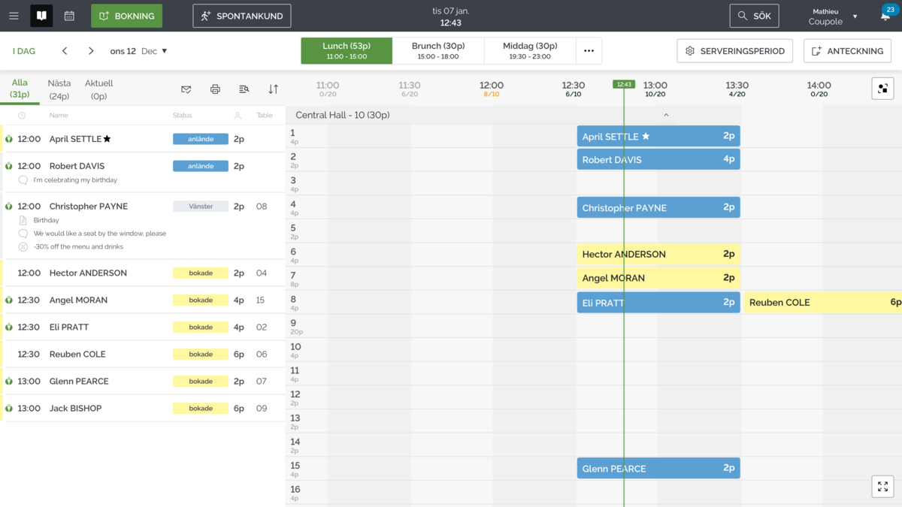
Task: Click Robert DAVIS's anlände status badge
Action: coord(201,166)
